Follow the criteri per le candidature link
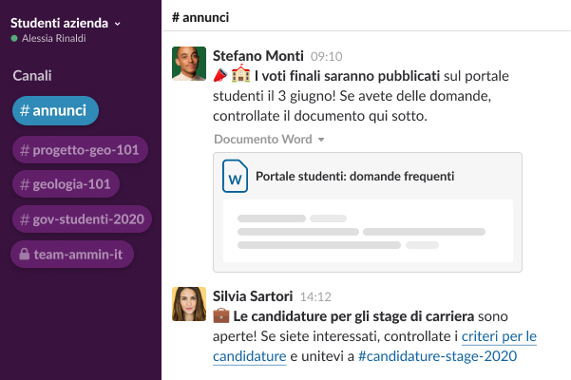Viewport: 571px width, 380px height. click(496, 336)
